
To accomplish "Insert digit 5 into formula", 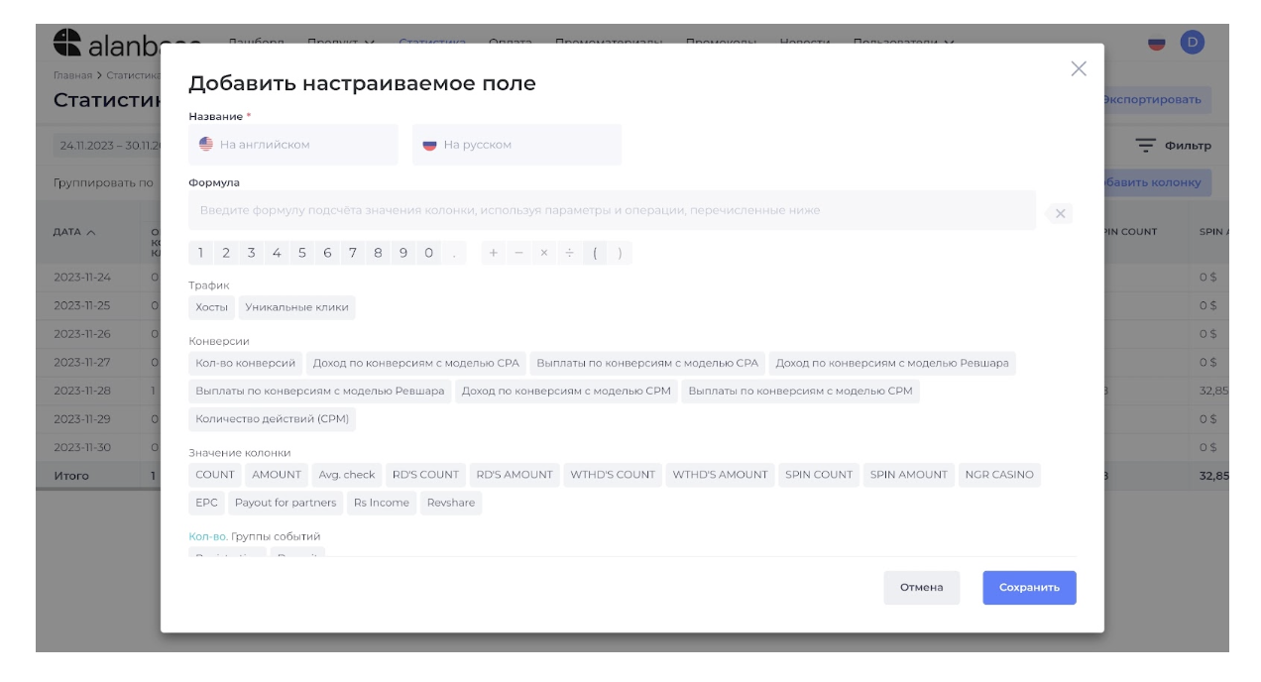I will (x=301, y=253).
